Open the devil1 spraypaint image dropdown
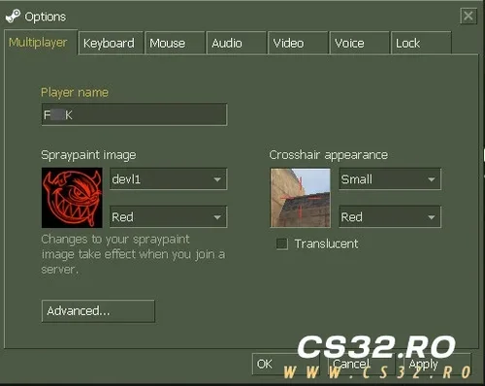Viewport: 485px width, 386px height. point(168,178)
